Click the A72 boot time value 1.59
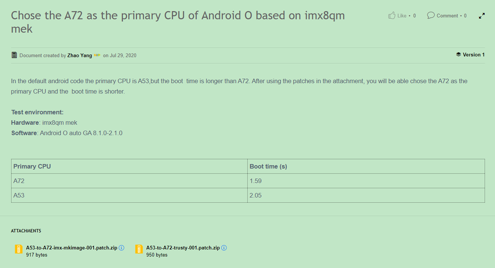The height and width of the screenshot is (268, 495). click(x=256, y=181)
